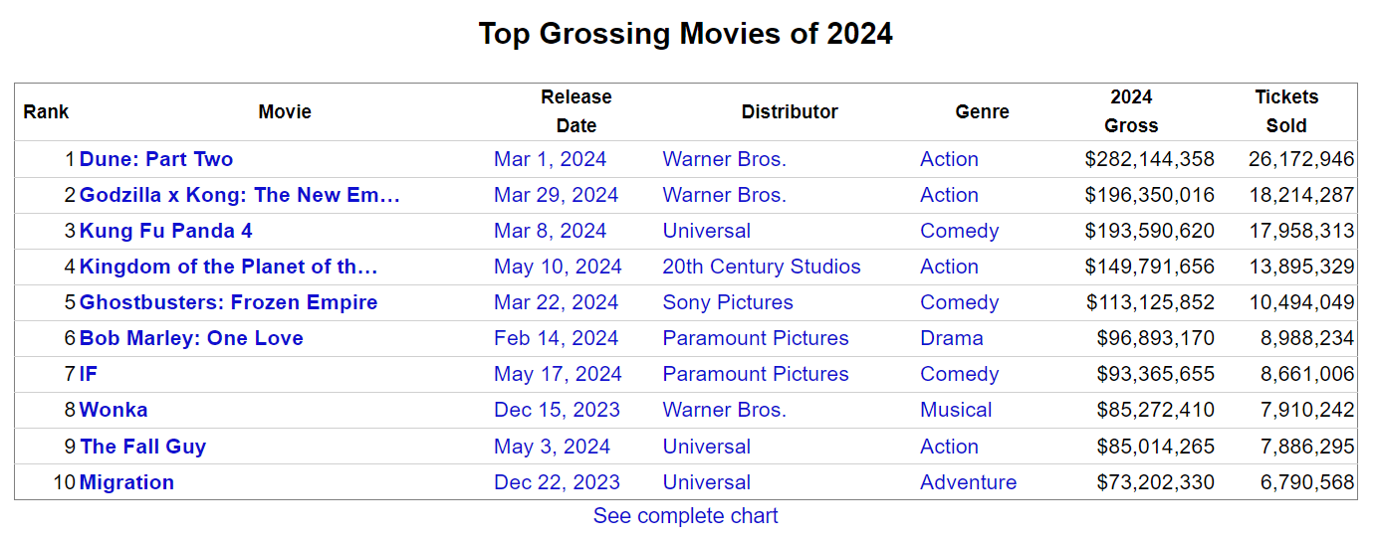Click the Adventure genre link
The height and width of the screenshot is (543, 1379).
tap(968, 482)
